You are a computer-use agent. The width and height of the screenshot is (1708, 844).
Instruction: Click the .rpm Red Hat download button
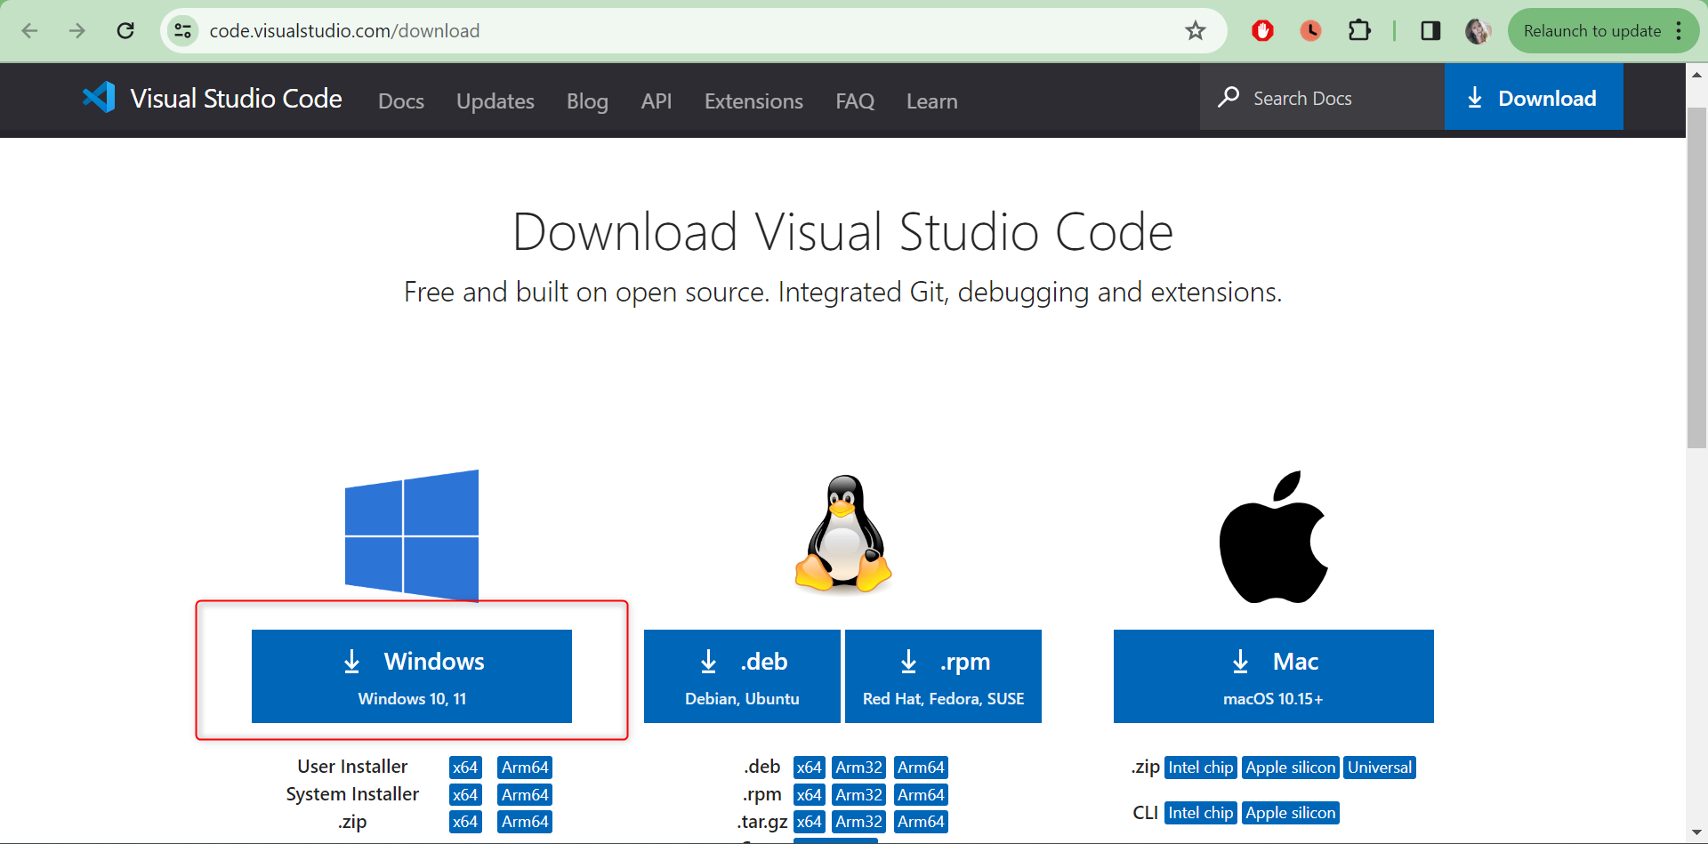pos(943,676)
